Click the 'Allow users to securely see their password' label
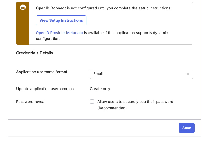The width and height of the screenshot is (220, 141). [x=135, y=102]
